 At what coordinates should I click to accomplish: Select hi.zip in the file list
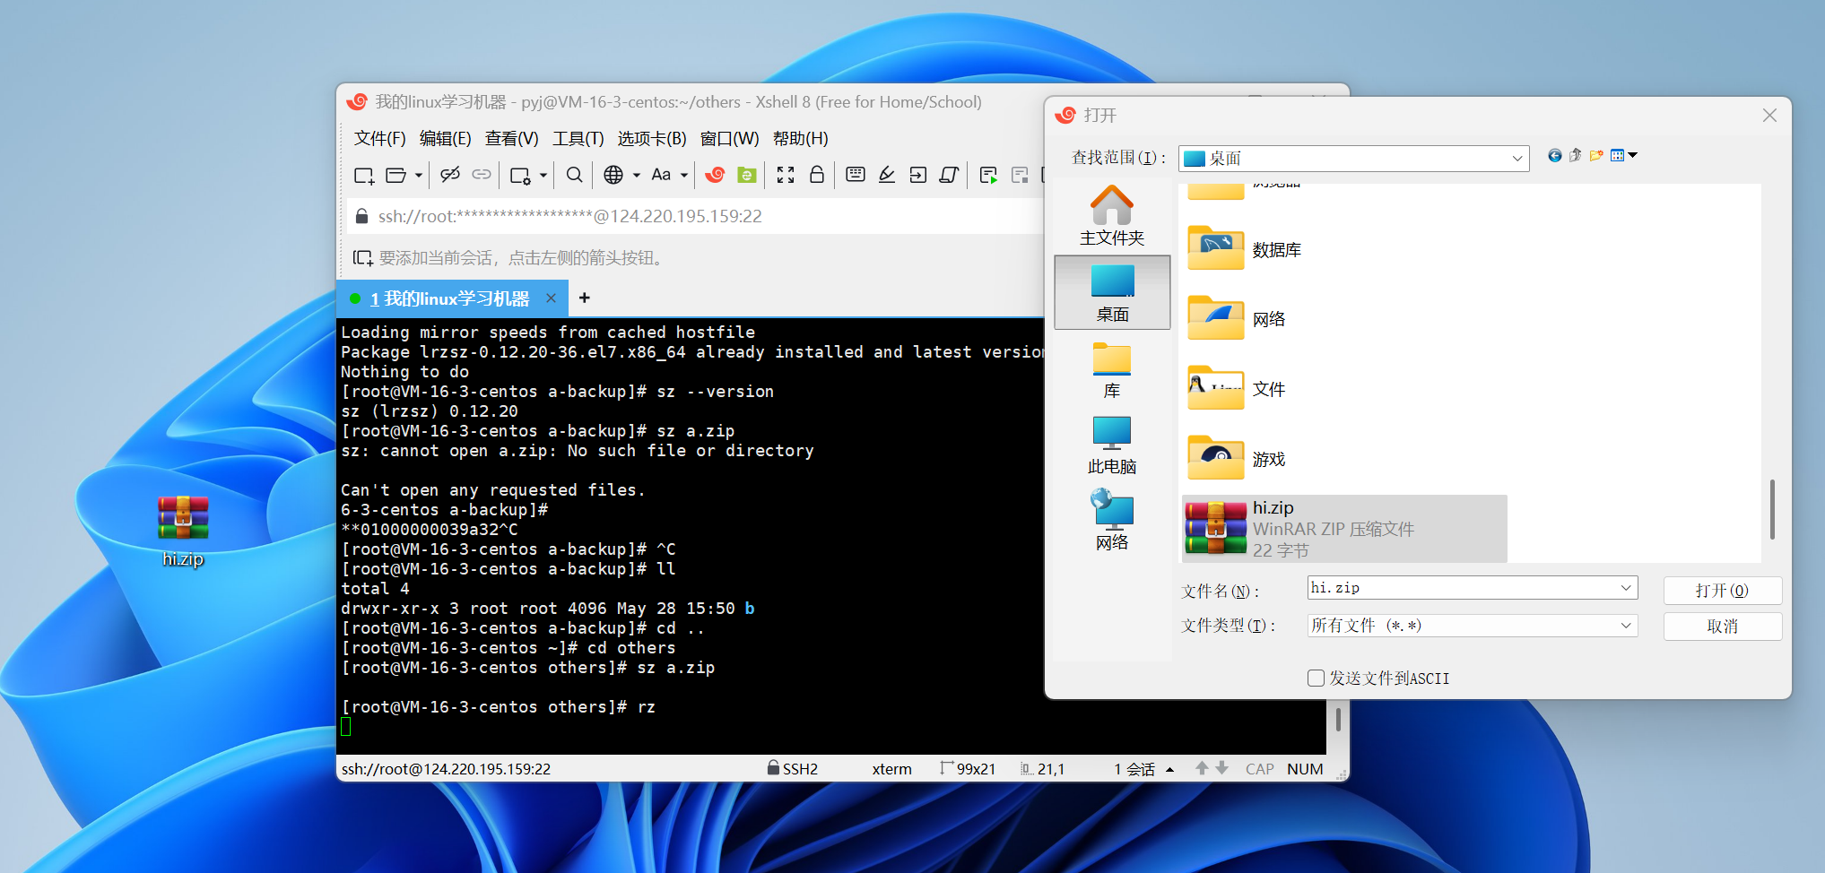[x=1344, y=529]
